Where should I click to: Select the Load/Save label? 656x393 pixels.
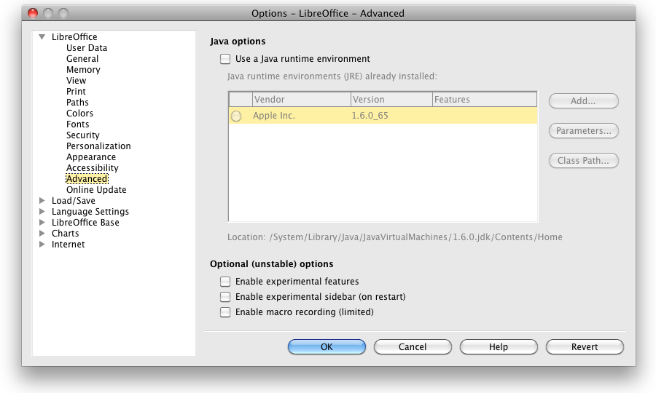[x=73, y=200]
